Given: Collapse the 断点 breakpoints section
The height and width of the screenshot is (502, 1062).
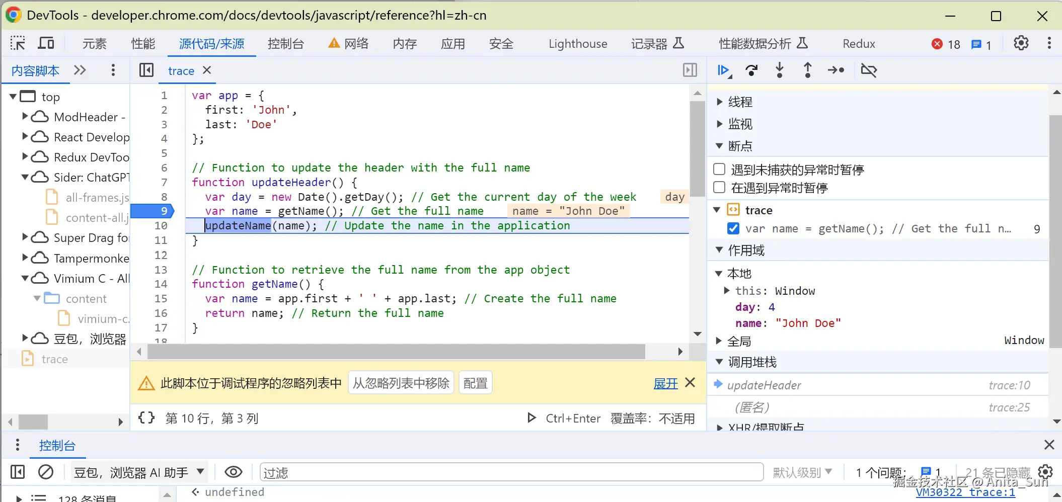Looking at the screenshot, I should pos(720,146).
